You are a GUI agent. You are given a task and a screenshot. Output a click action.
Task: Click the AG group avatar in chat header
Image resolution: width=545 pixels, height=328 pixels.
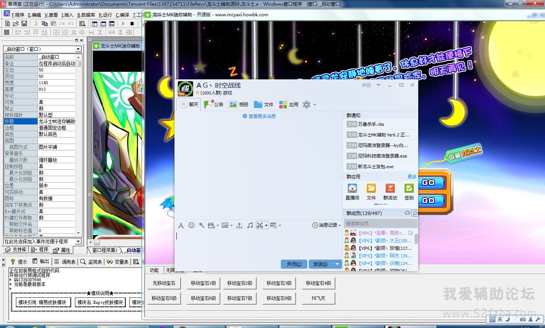coord(185,89)
